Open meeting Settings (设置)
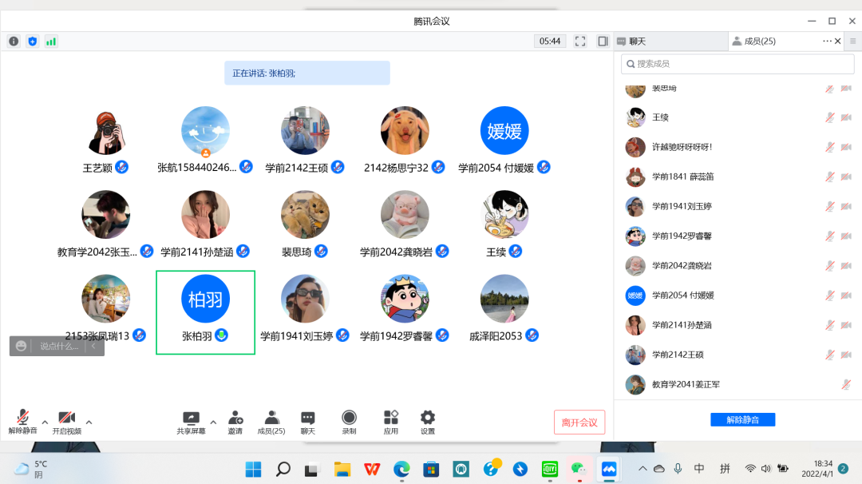 tap(428, 422)
